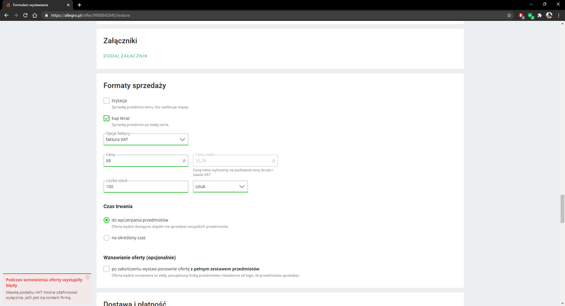
Task: Click the browser back arrow
Action: pos(6,15)
